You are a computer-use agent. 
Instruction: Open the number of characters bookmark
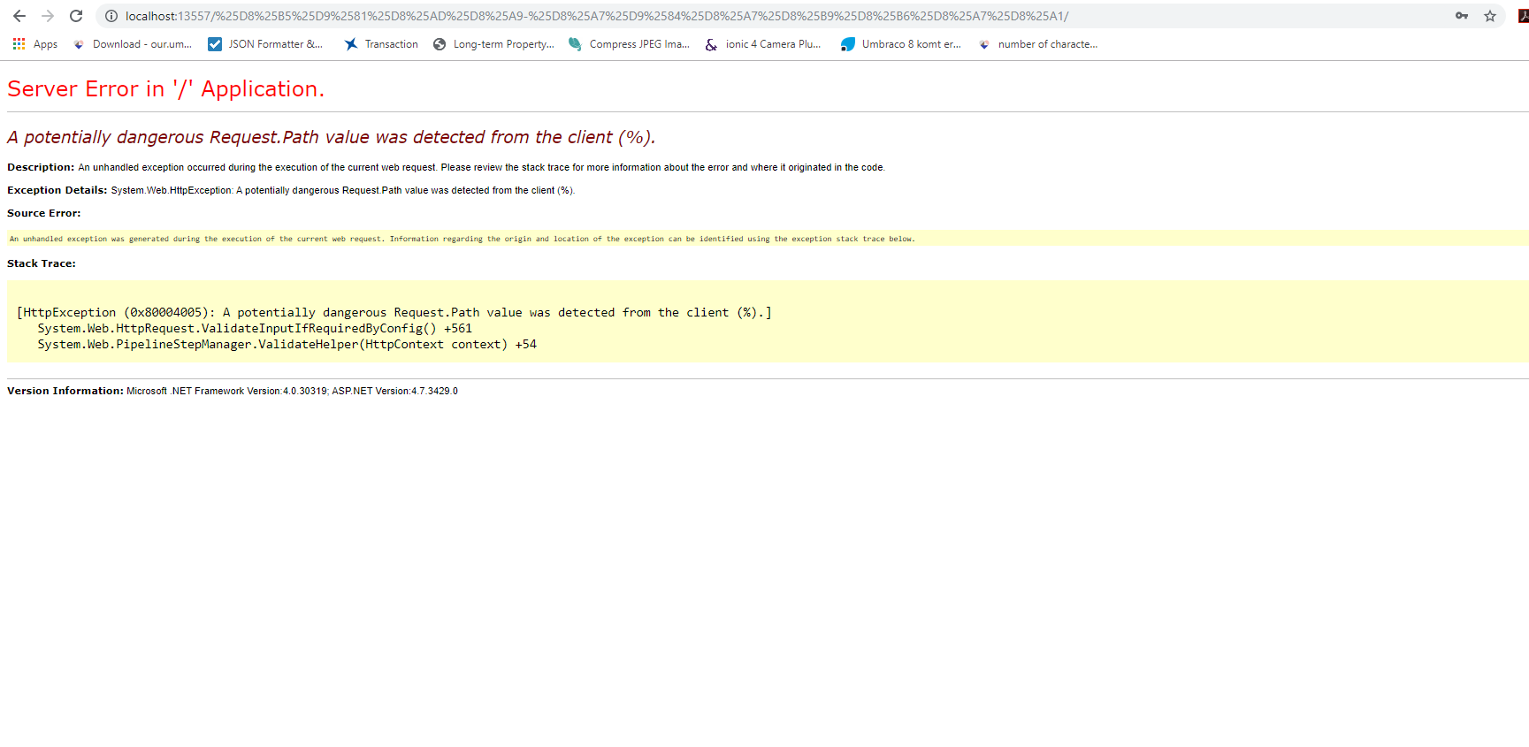(x=1038, y=44)
